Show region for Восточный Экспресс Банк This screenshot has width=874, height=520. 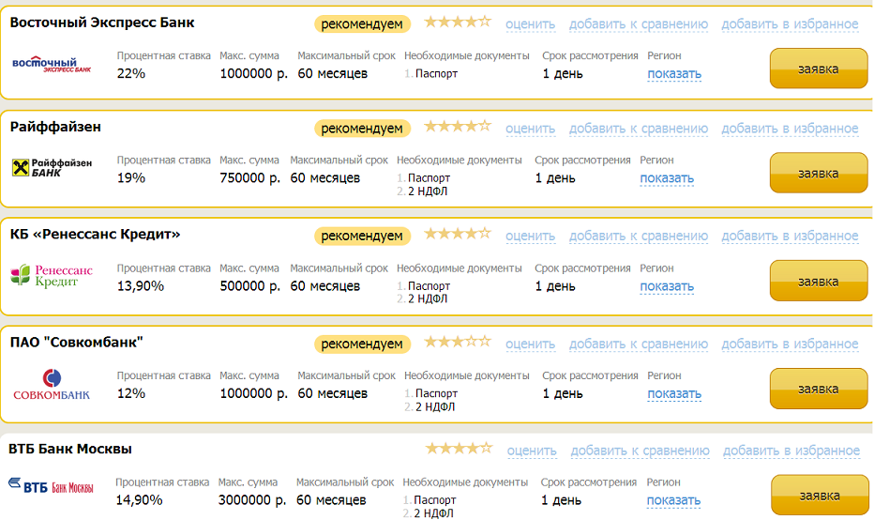click(673, 74)
